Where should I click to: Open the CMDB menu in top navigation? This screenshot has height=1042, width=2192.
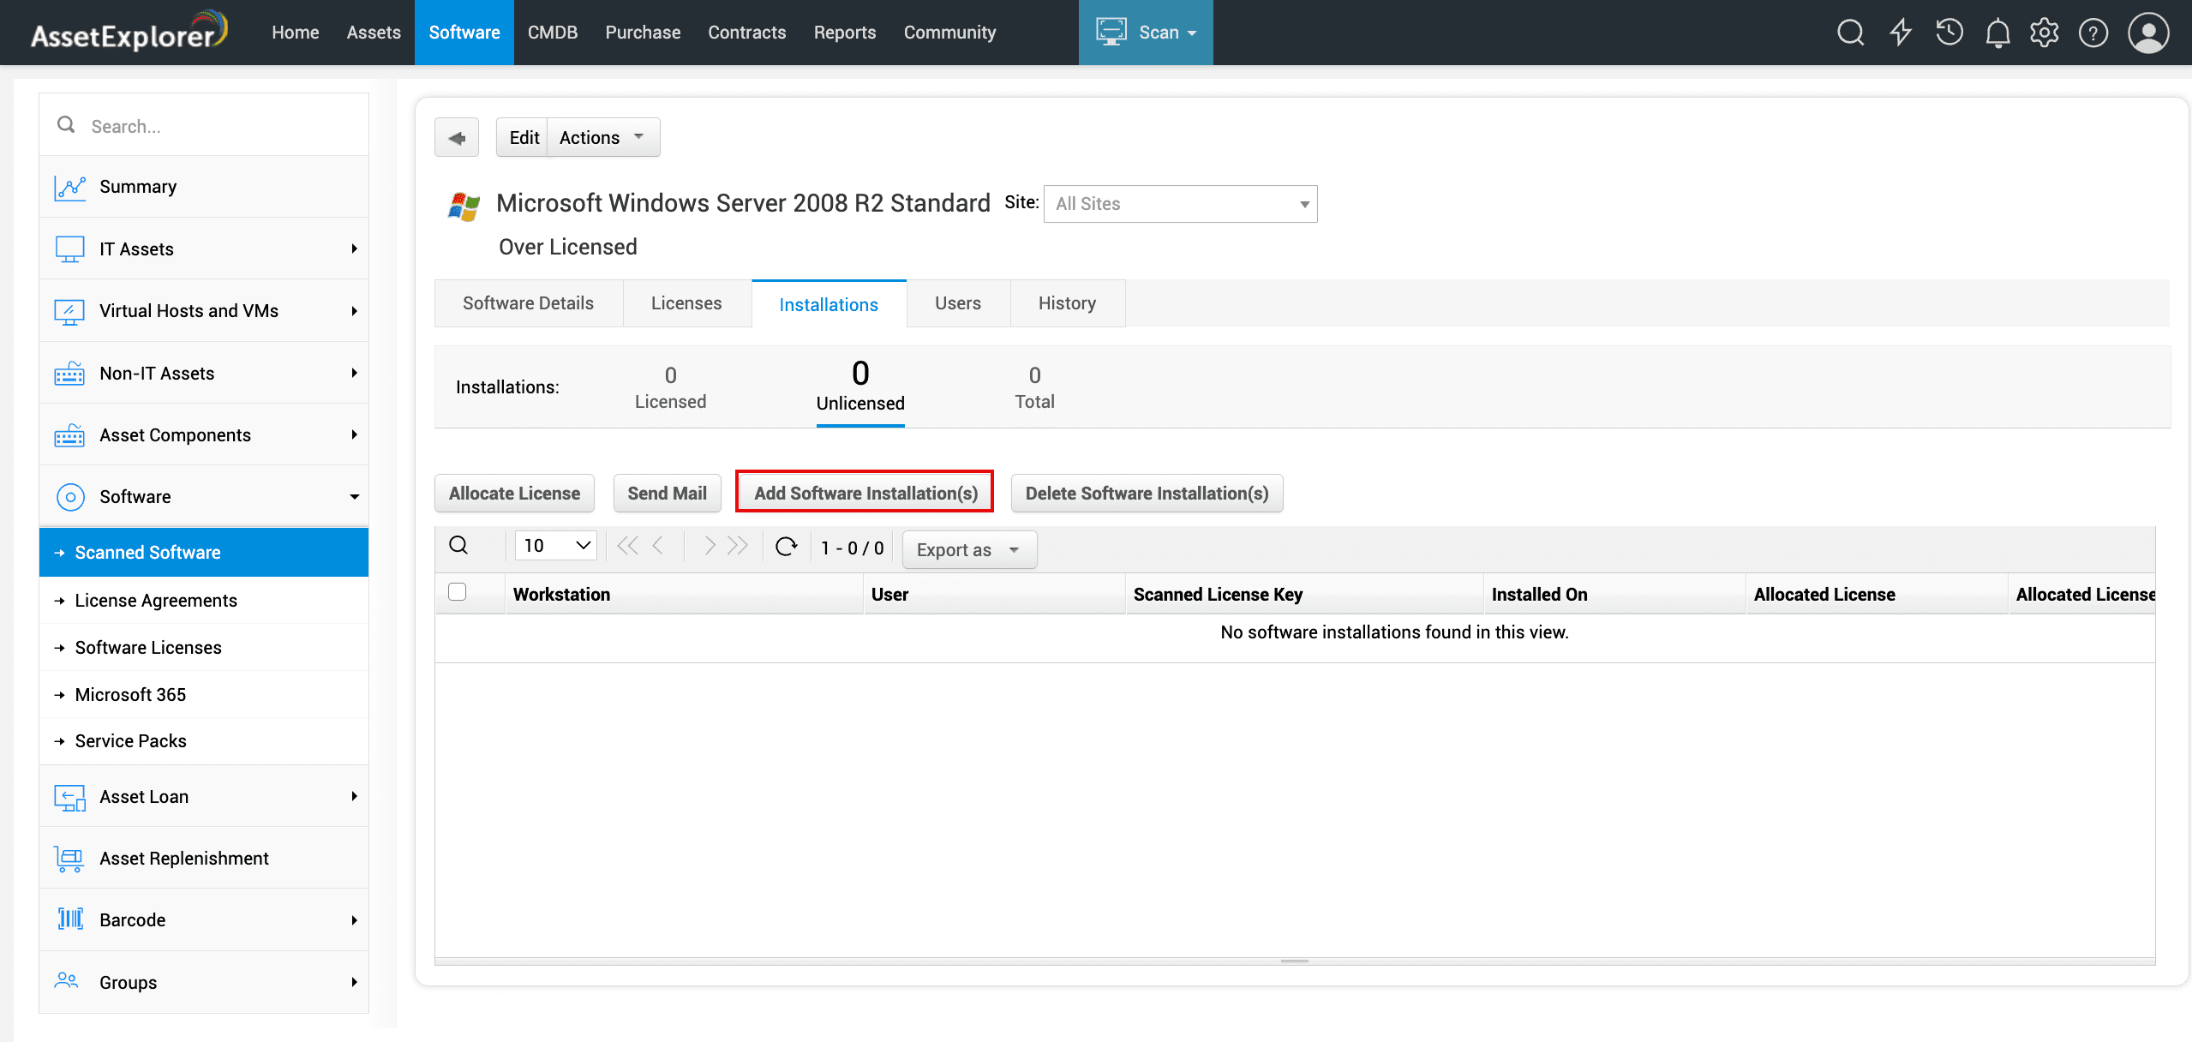coord(552,33)
